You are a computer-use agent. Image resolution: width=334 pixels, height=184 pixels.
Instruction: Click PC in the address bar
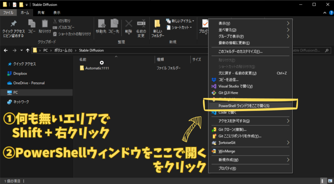pyautogui.click(x=46, y=50)
